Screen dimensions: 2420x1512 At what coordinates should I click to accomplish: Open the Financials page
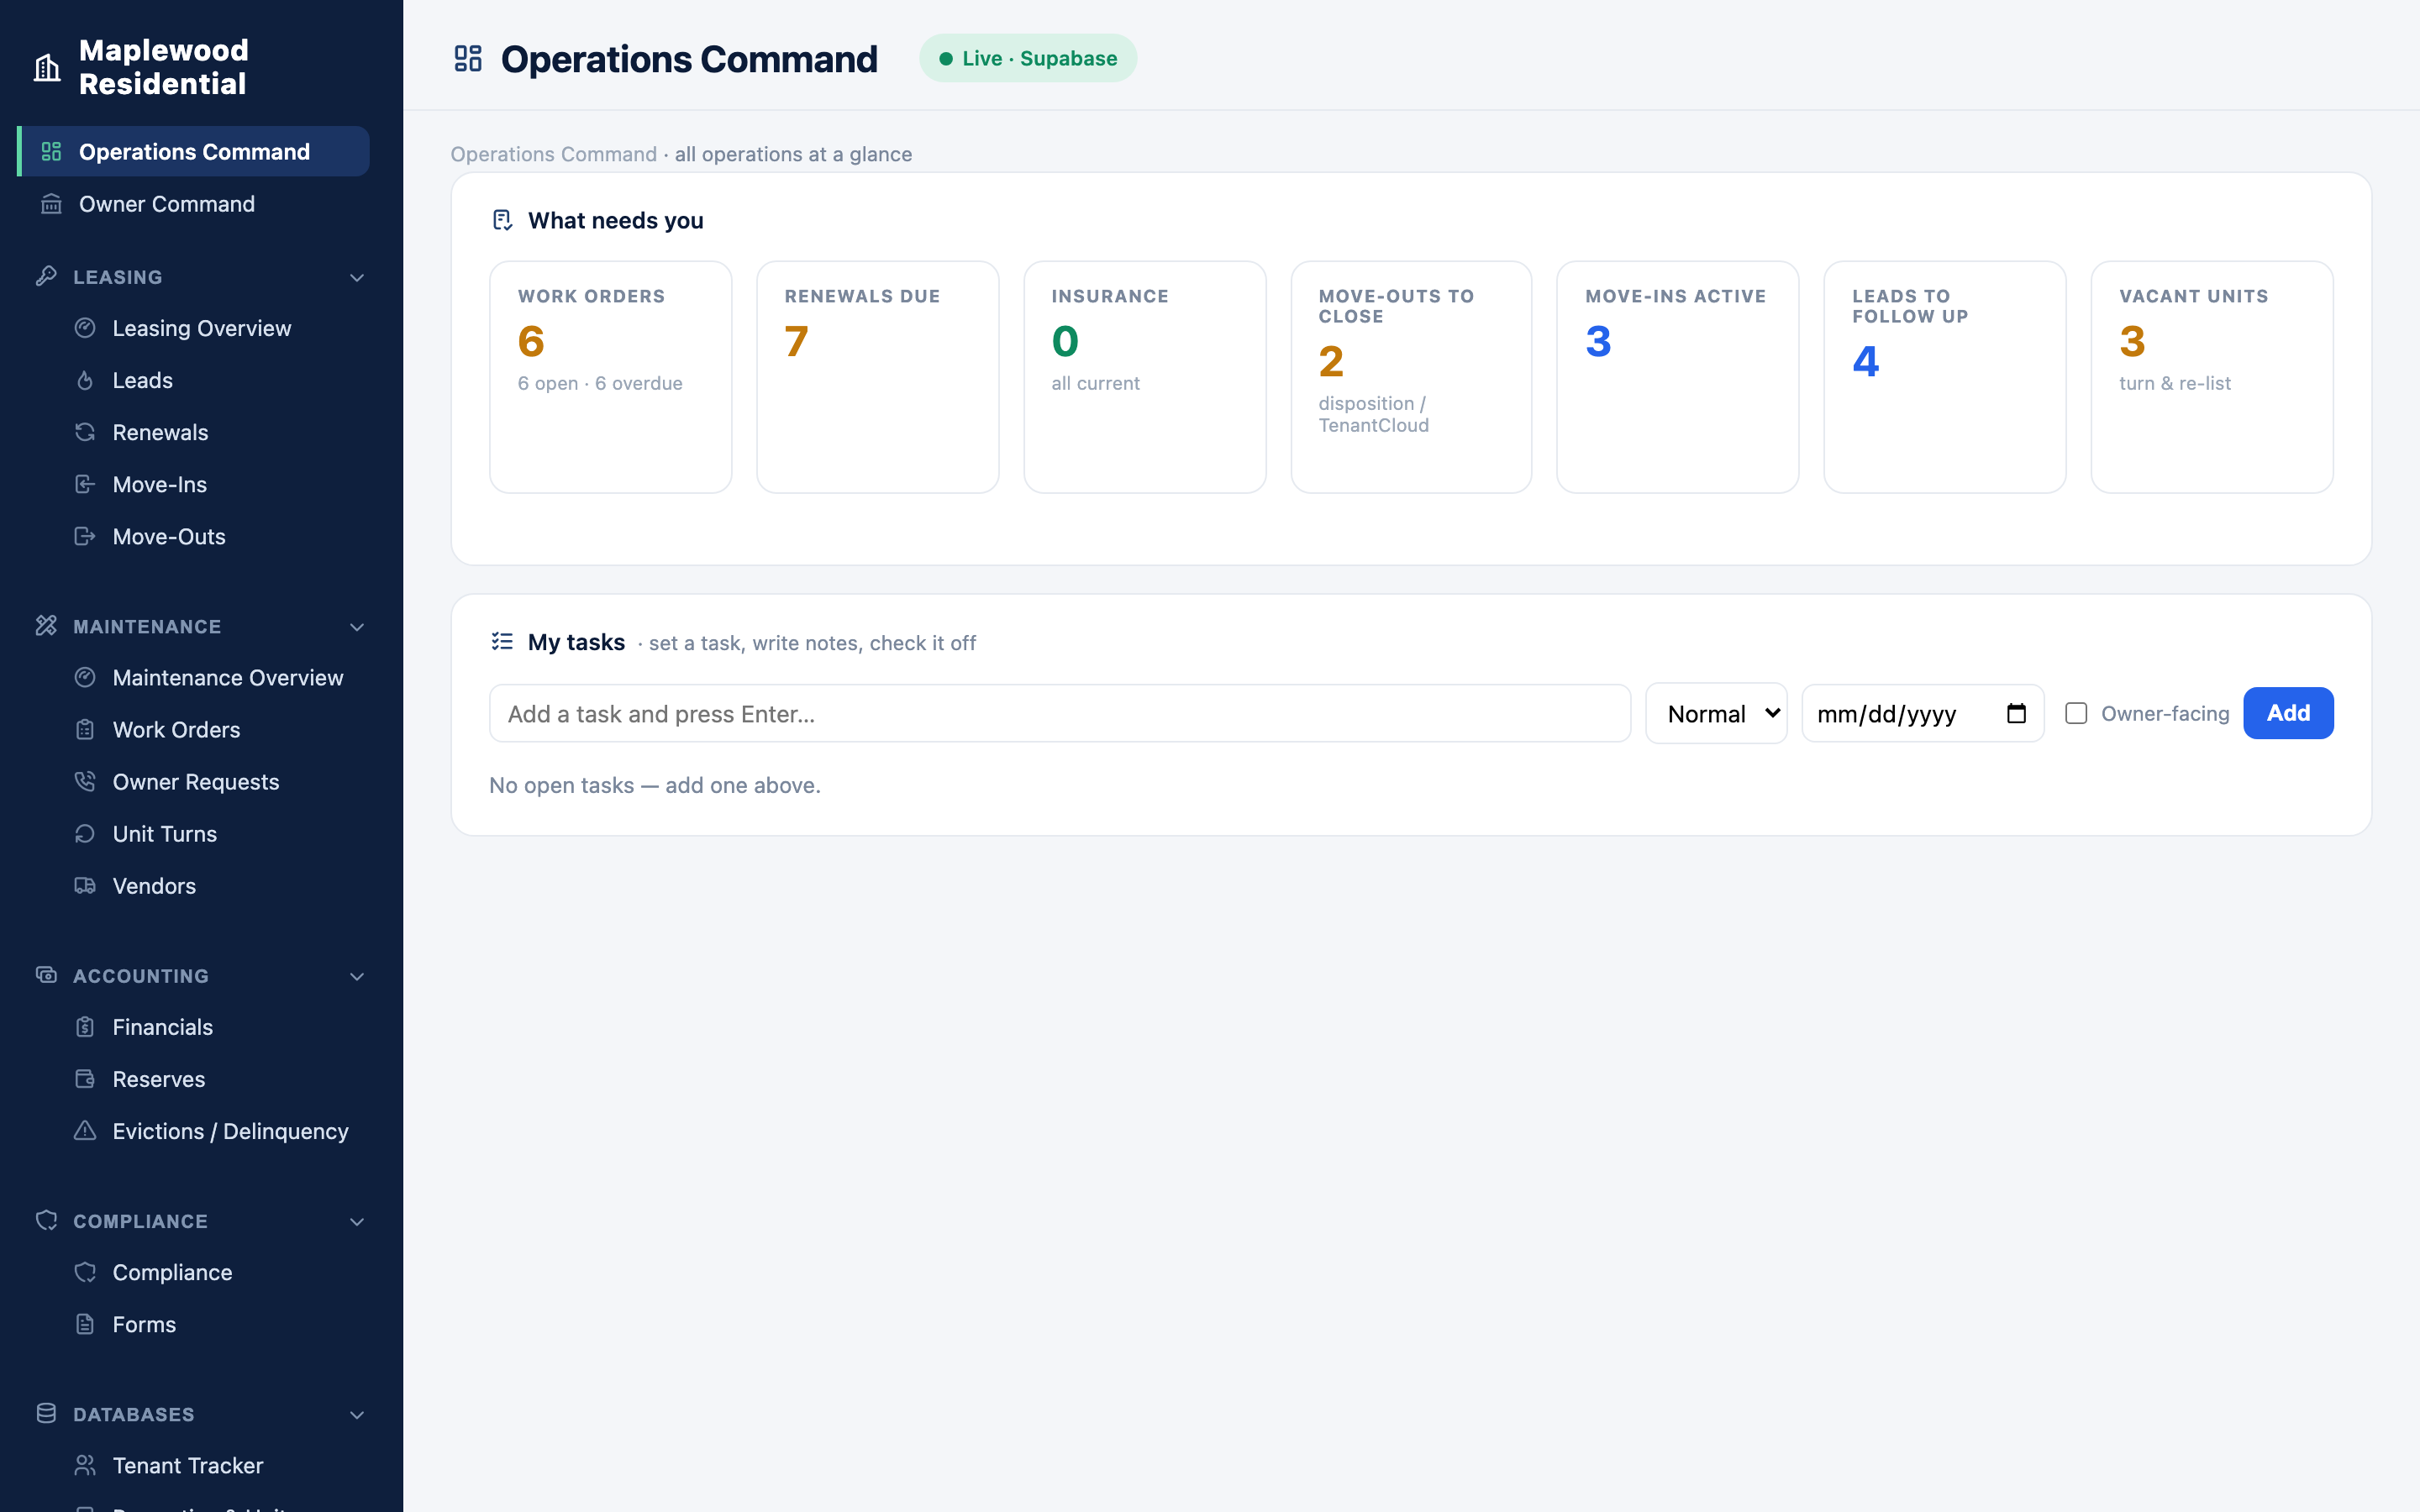[210, 1026]
